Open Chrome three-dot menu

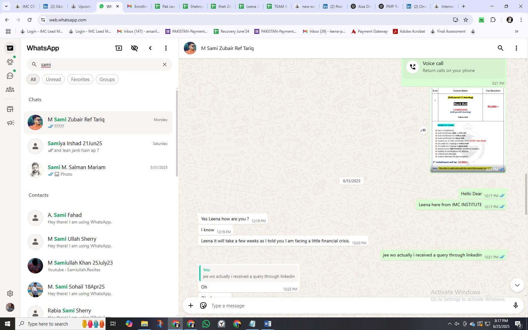[x=521, y=20]
